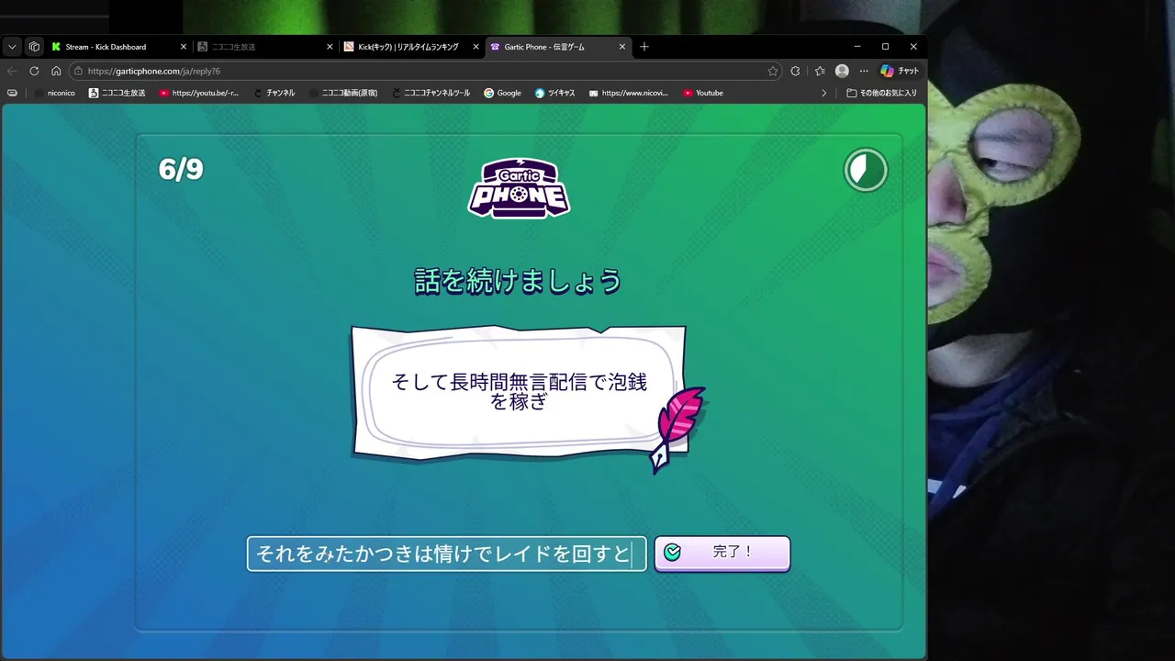Open the ニコニコチャンネルツール bookmark
Viewport: 1175px width, 661px height.
[x=431, y=93]
